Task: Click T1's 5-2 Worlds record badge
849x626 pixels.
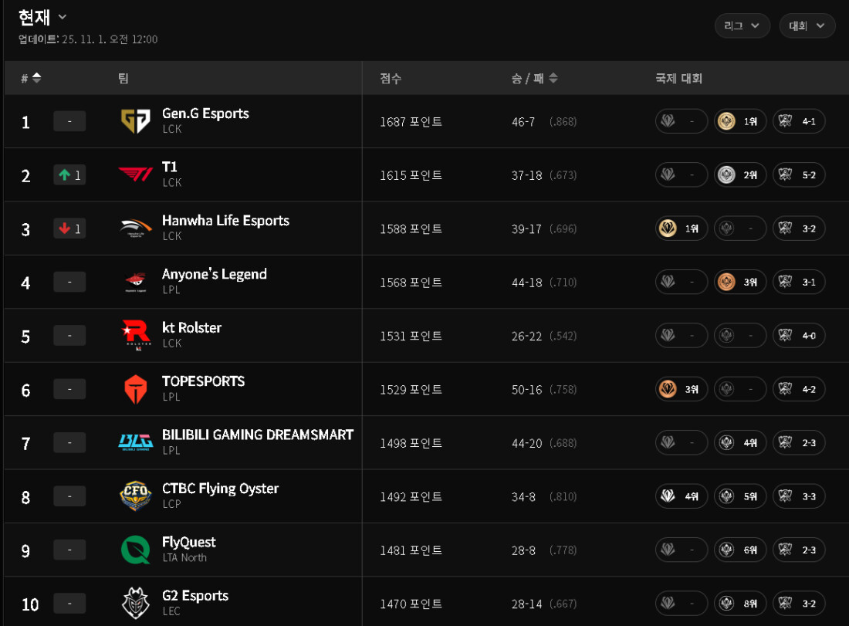Action: [x=799, y=175]
